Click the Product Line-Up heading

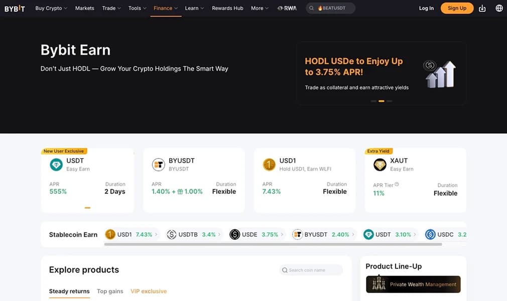[x=394, y=266]
